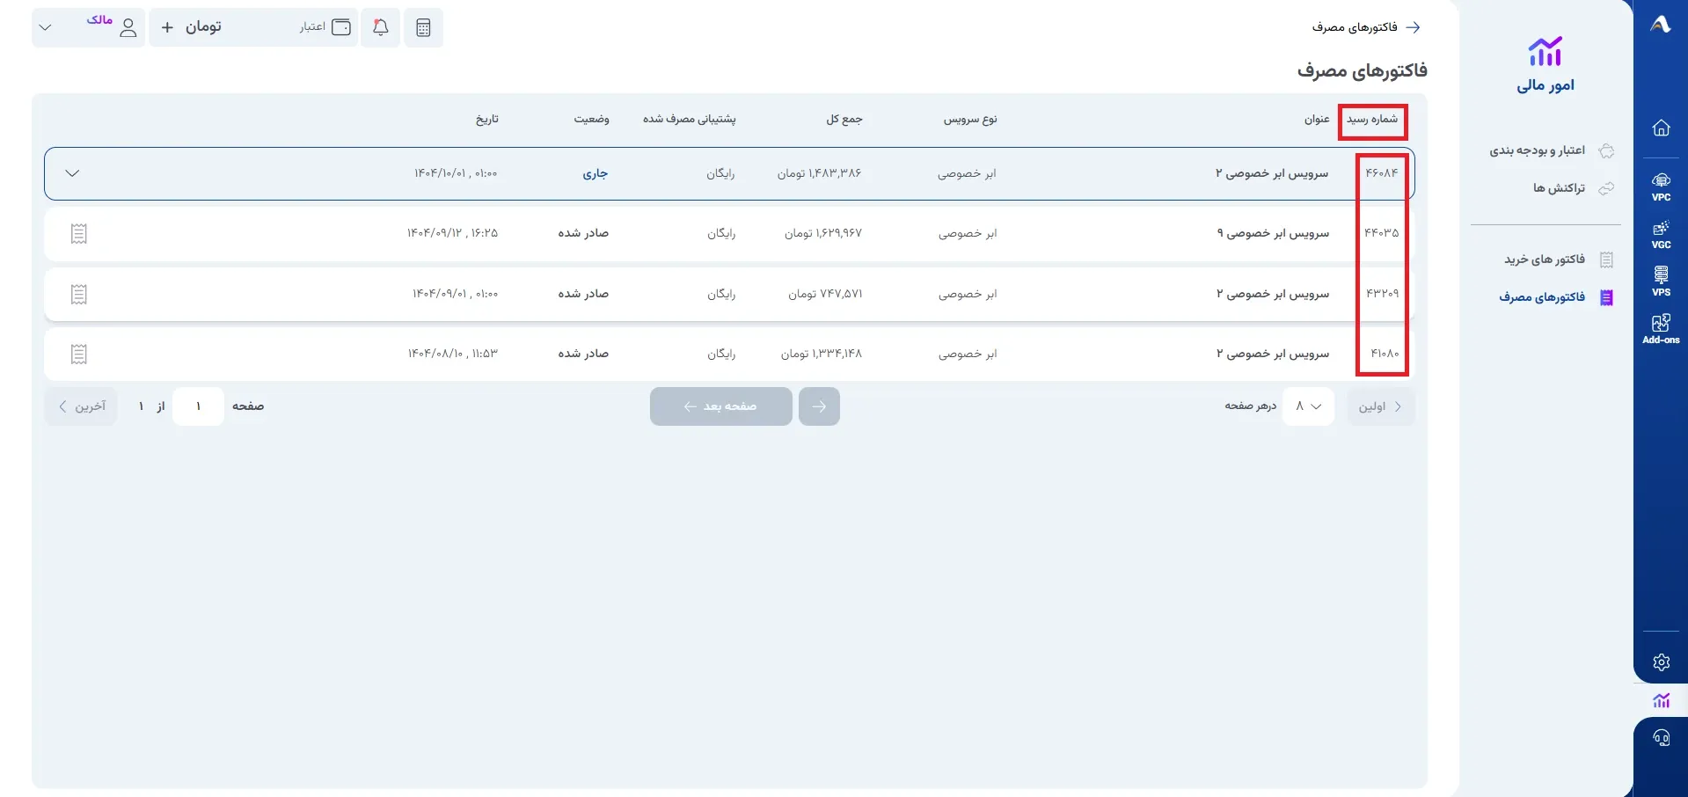Click the page number input field
The width and height of the screenshot is (1688, 797).
click(199, 406)
